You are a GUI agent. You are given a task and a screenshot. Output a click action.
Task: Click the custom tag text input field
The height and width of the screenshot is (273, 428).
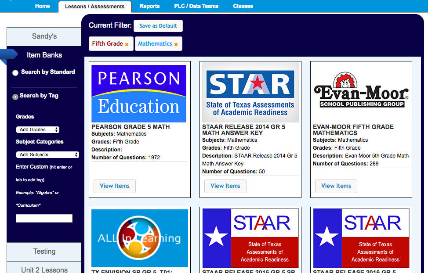[44, 218]
